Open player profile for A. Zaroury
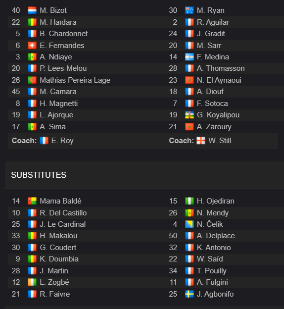 214,127
